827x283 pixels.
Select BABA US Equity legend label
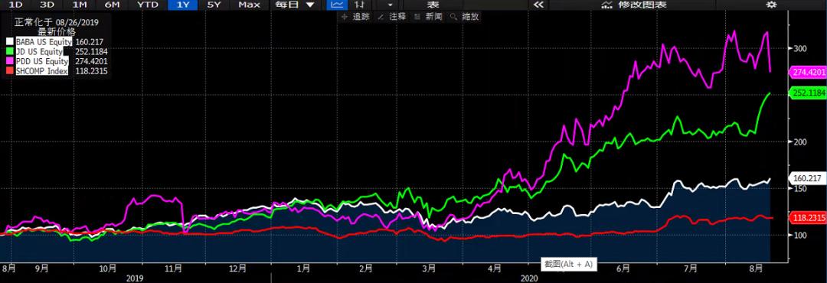click(44, 41)
